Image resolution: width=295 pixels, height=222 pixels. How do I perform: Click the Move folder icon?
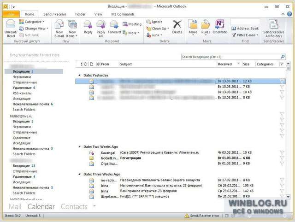193,24
